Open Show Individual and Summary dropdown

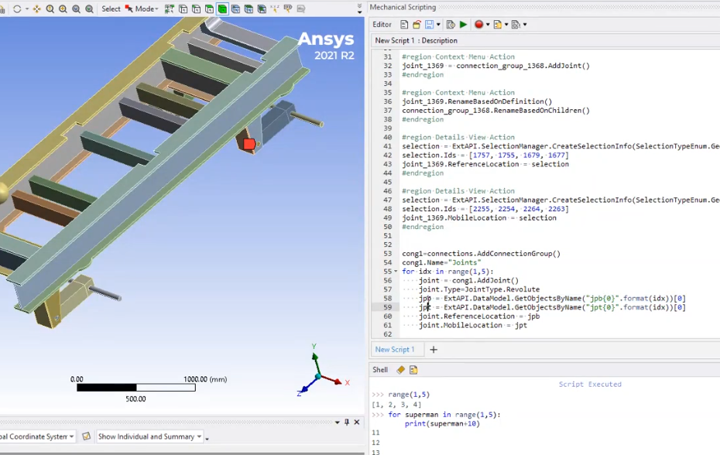tap(149, 436)
